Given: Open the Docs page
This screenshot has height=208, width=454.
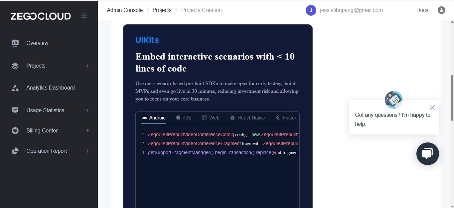Looking at the screenshot, I should point(422,10).
